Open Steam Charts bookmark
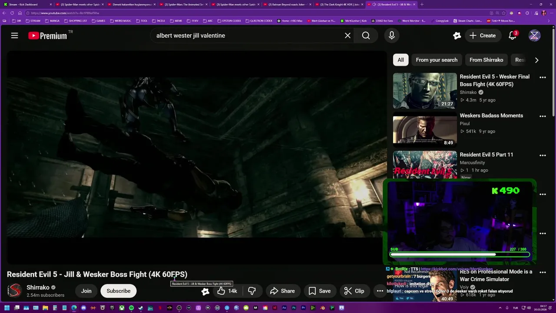This screenshot has width=556, height=313. tap(467, 20)
